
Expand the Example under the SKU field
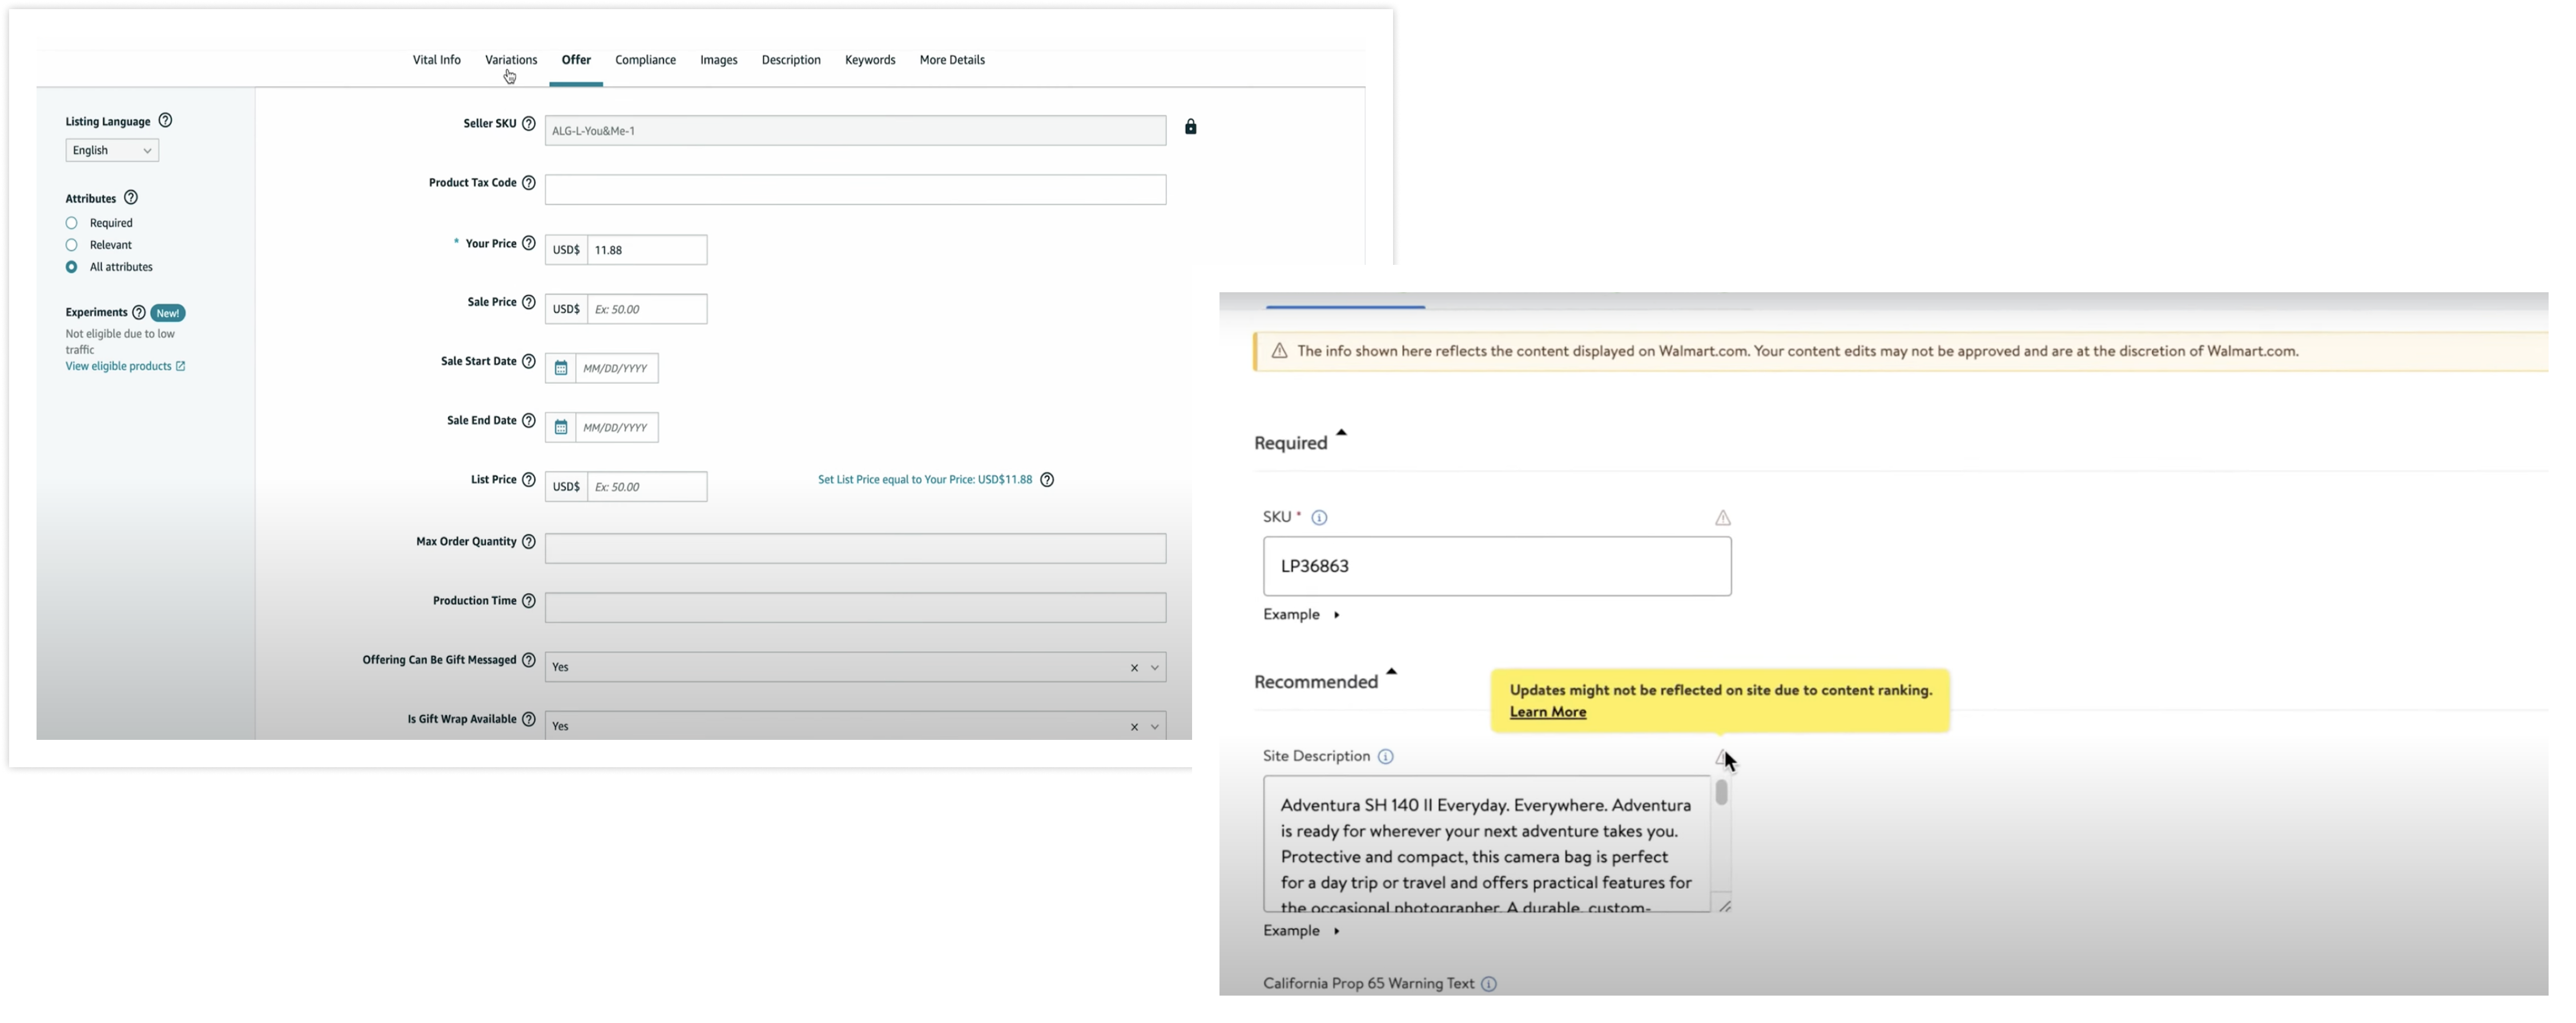click(x=1301, y=614)
